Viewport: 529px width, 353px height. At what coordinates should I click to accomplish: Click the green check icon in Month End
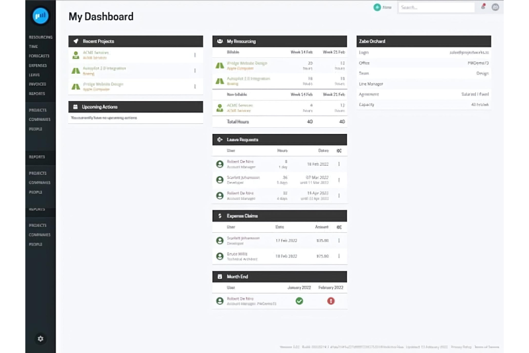click(299, 301)
